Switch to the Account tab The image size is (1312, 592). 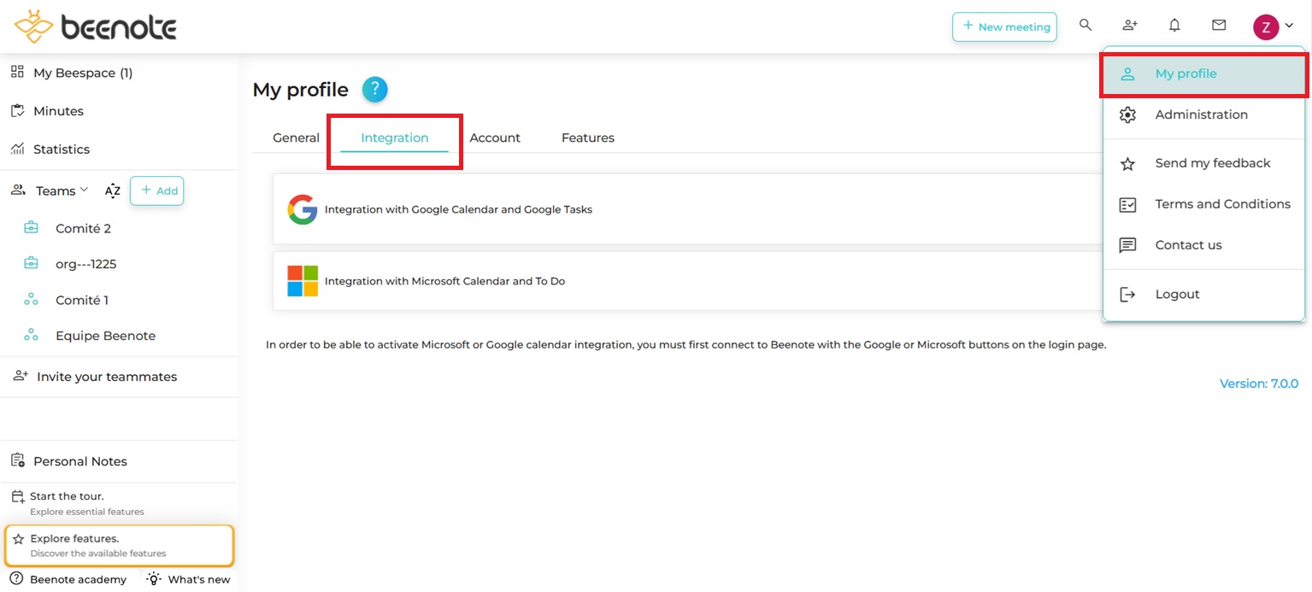[495, 138]
